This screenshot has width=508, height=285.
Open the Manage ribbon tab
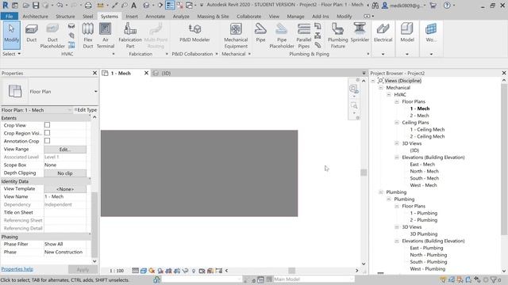tap(295, 16)
